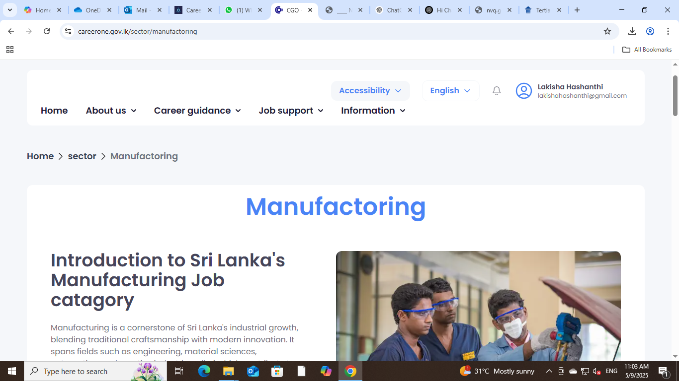679x381 pixels.
Task: Click the notification bell icon
Action: click(x=496, y=91)
